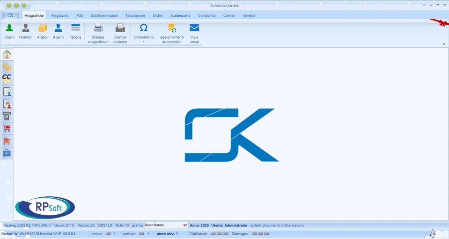Switch to the Fatturazione tab
This screenshot has width=449, height=239.
(x=135, y=15)
